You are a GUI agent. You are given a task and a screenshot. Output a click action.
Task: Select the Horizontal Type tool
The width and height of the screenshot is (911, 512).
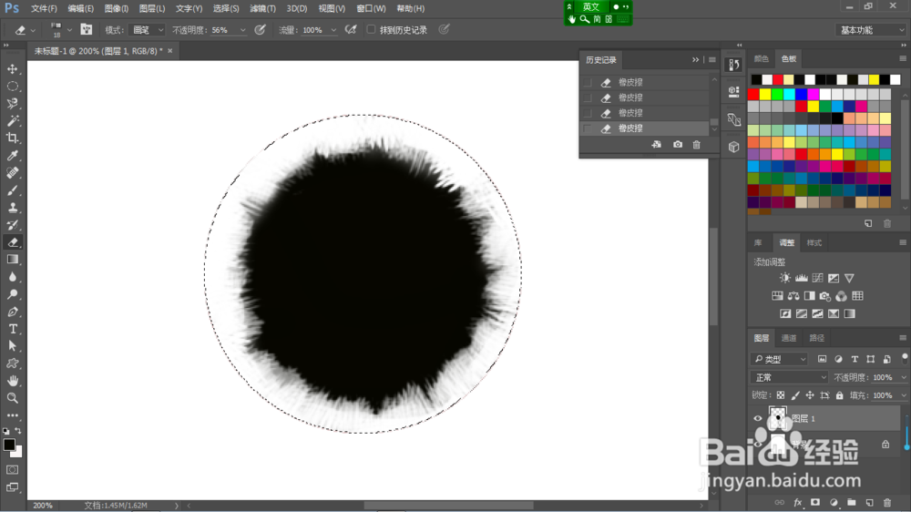click(13, 329)
